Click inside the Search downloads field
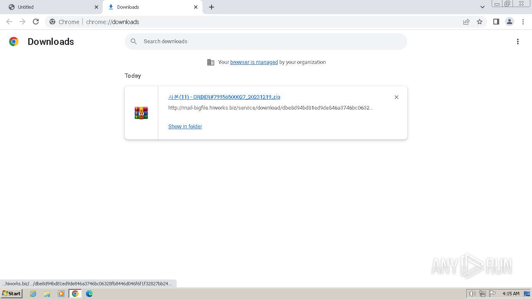Viewport: 532px width, 299px height. tap(266, 42)
